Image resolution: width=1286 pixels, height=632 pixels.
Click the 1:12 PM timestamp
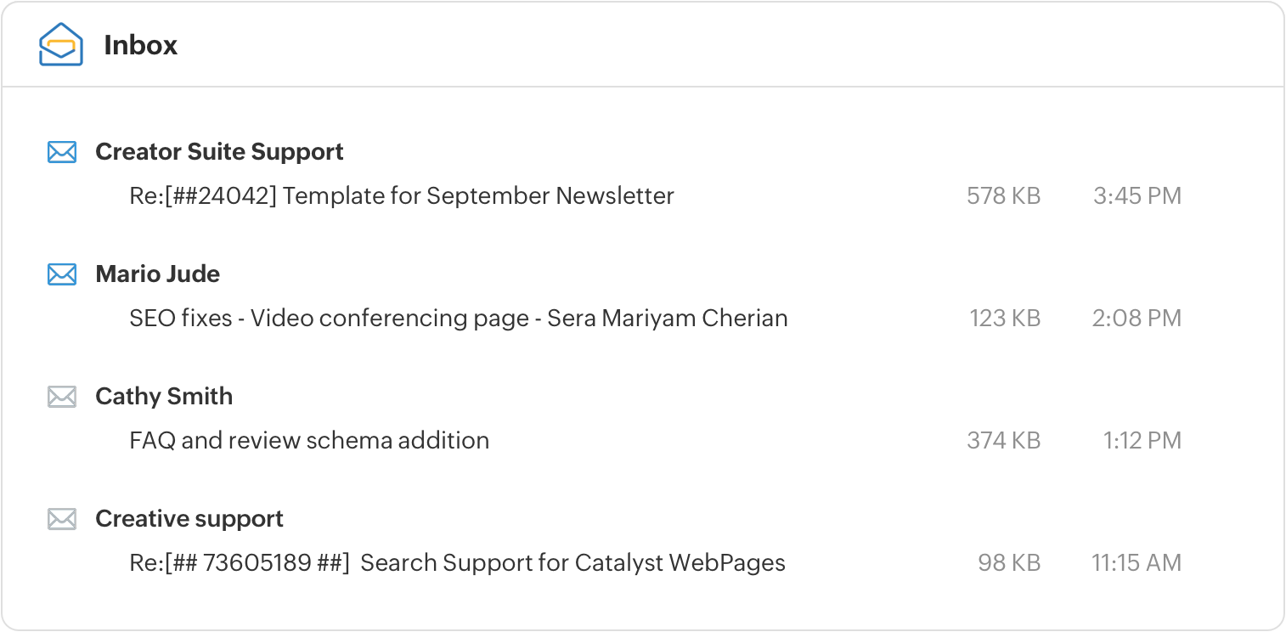pos(1142,441)
